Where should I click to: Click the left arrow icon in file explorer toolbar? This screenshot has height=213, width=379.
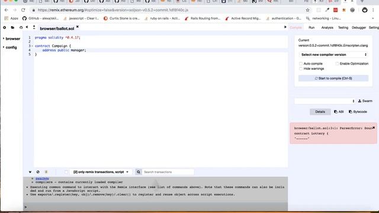coord(27,27)
